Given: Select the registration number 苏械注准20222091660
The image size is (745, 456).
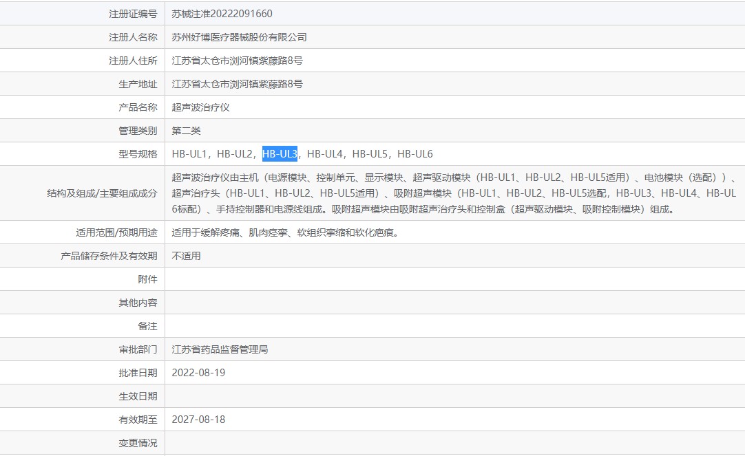Looking at the screenshot, I should click(222, 14).
